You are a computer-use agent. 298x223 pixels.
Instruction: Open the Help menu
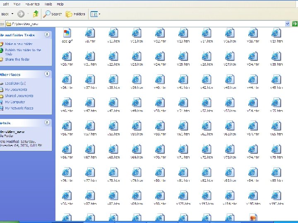pos(60,4)
